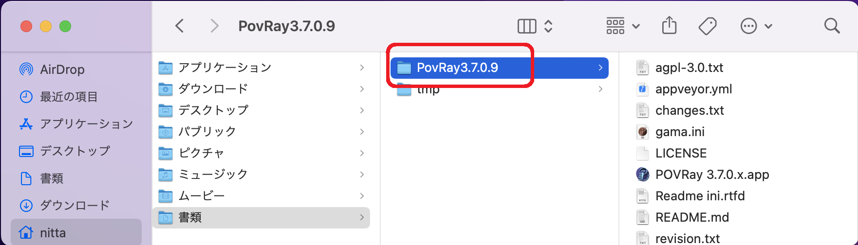Toggle the column view switcher
858x245 pixels.
(535, 26)
